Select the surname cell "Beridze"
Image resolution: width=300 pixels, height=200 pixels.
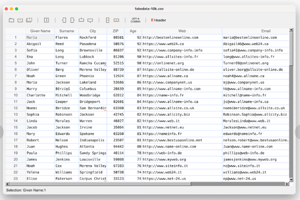[x=67, y=108]
